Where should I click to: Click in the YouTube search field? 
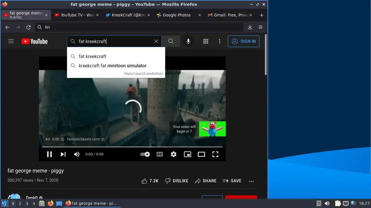(114, 41)
